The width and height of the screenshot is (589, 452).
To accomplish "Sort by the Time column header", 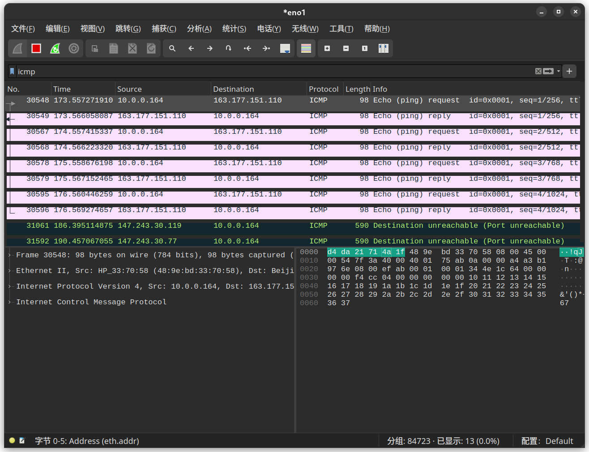I will coord(83,89).
